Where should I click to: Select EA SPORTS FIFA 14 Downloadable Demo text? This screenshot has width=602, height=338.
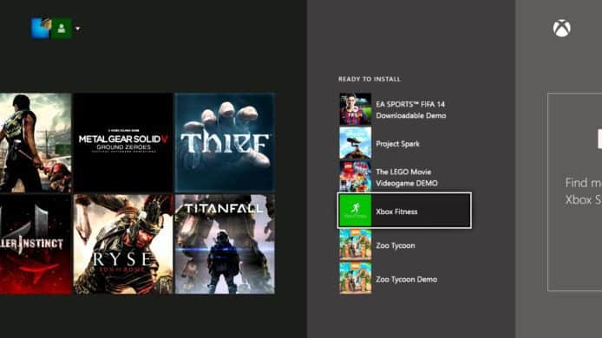[x=411, y=110]
